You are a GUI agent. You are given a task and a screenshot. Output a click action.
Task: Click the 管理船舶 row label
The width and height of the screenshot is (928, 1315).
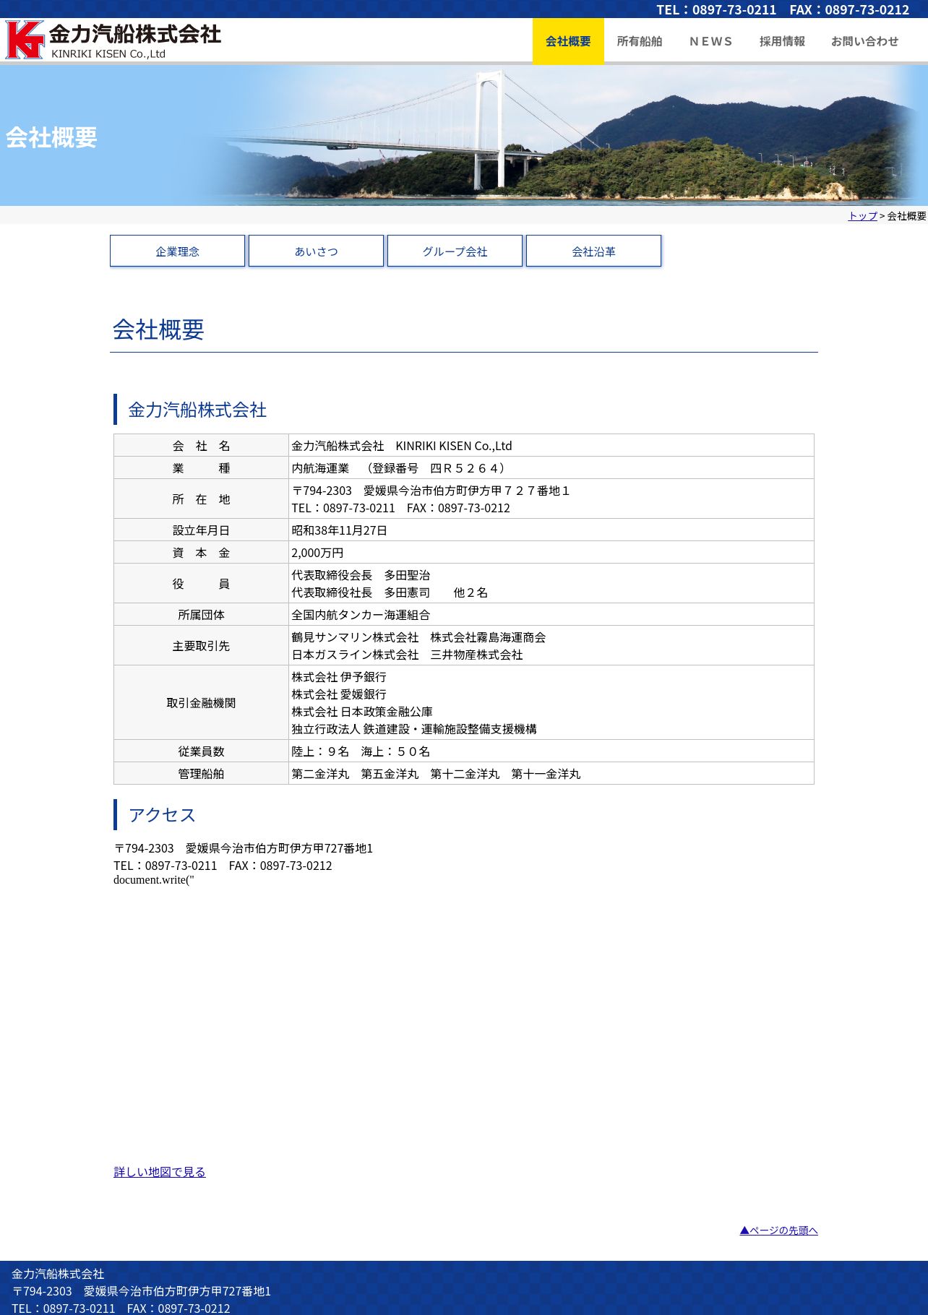tap(201, 774)
